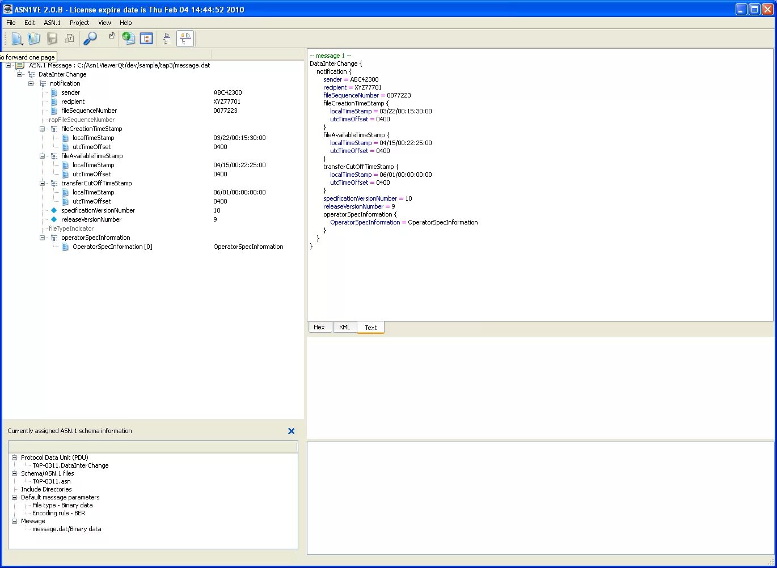Click the ASN.1 Message root node icon

pos(20,65)
